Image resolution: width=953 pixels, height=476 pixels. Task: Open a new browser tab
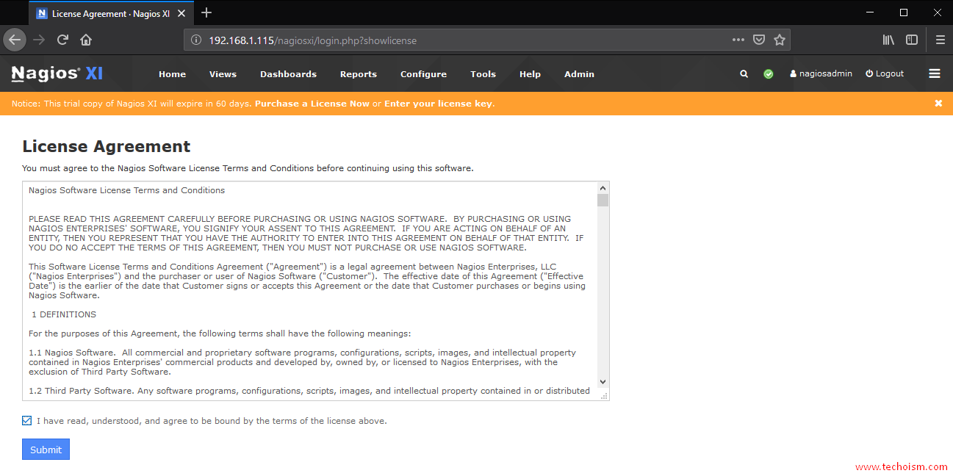tap(206, 12)
